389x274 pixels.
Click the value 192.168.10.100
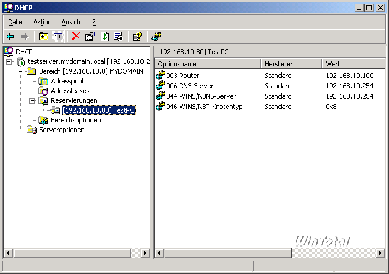click(349, 76)
